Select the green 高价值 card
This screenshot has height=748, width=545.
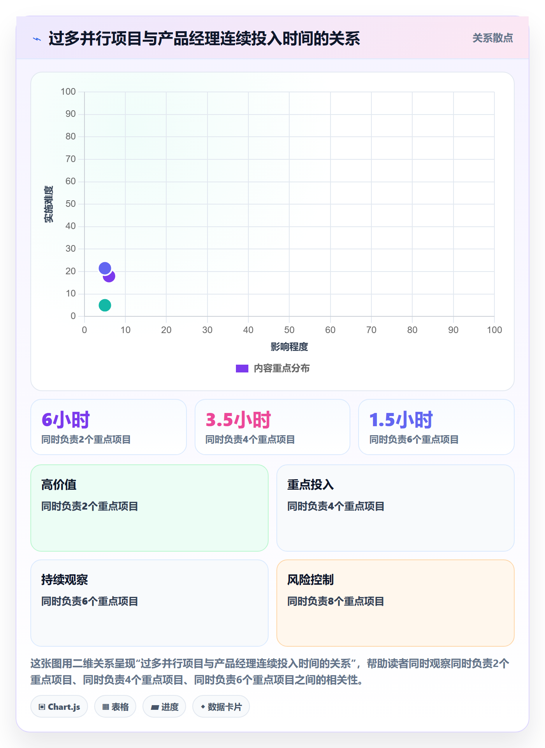149,508
